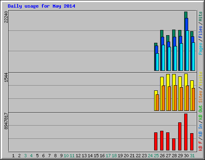Click the red 'kB F' legend label
The image size is (205, 160).
tap(200, 146)
